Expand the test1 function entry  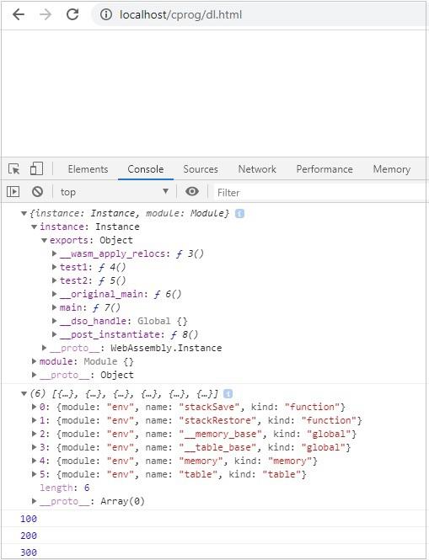pyautogui.click(x=54, y=267)
